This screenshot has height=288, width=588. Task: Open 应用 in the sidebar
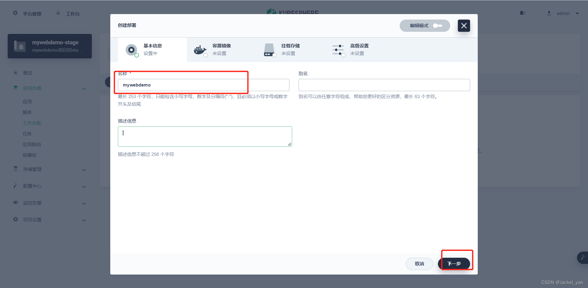pyautogui.click(x=27, y=102)
